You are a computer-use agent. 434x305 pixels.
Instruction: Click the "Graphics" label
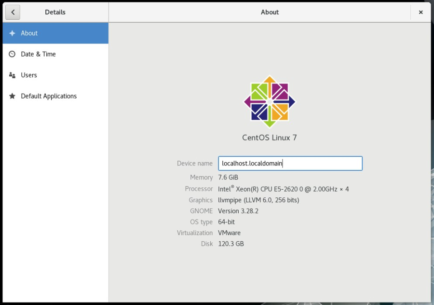tap(201, 200)
